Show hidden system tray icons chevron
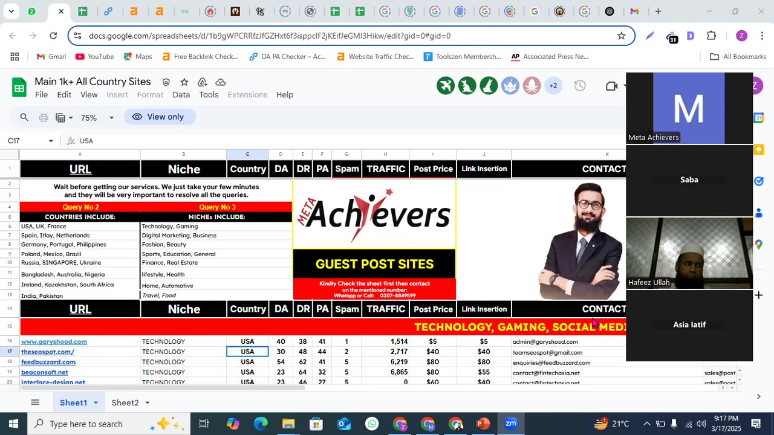 tap(646, 424)
